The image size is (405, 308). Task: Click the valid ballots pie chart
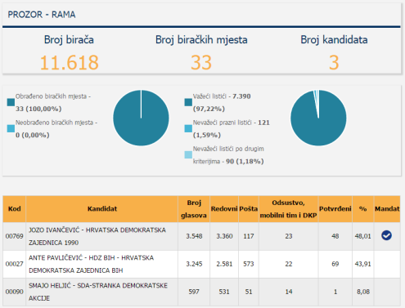(x=318, y=118)
